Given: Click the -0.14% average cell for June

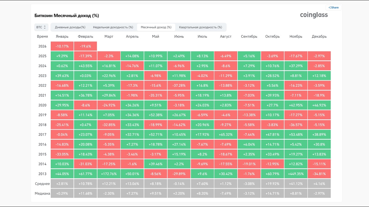Looking at the screenshot, I should (x=179, y=184).
